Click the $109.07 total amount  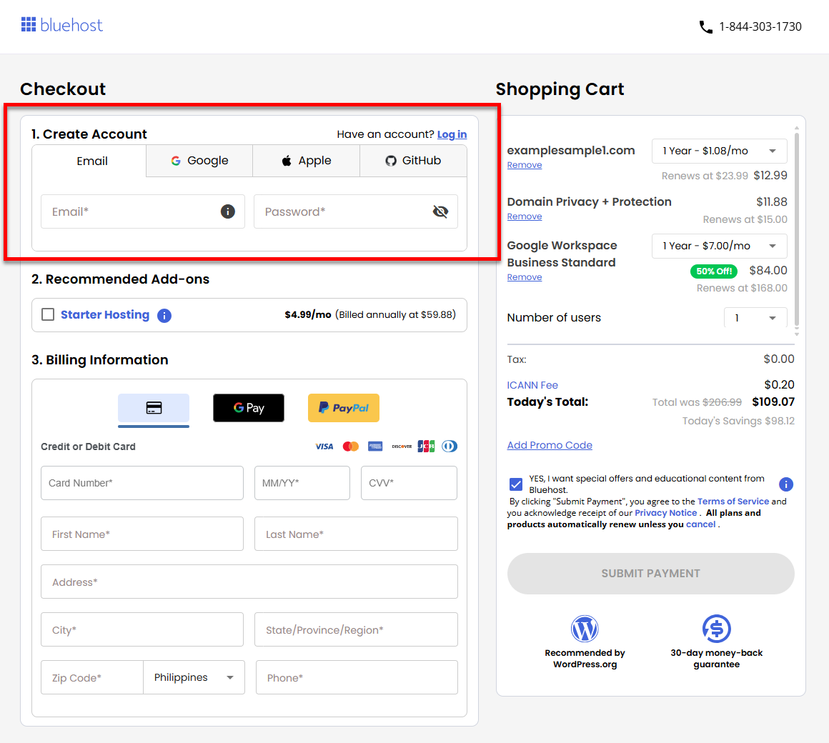(773, 402)
